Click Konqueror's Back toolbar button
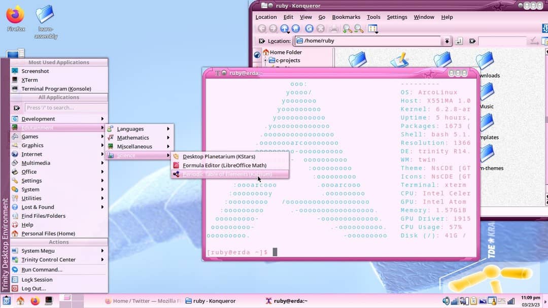 262,28
